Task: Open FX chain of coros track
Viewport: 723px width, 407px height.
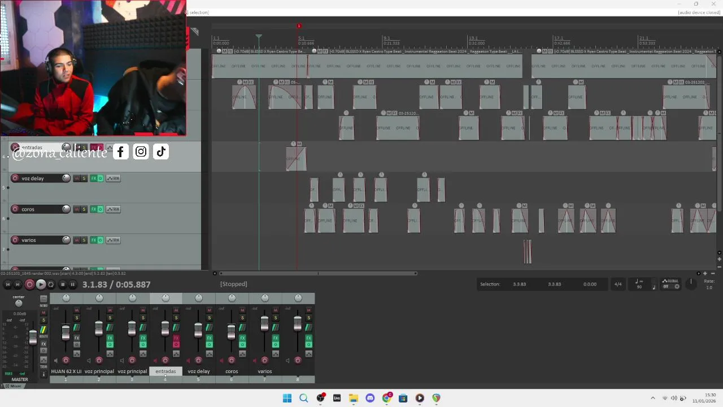Action: click(x=94, y=209)
